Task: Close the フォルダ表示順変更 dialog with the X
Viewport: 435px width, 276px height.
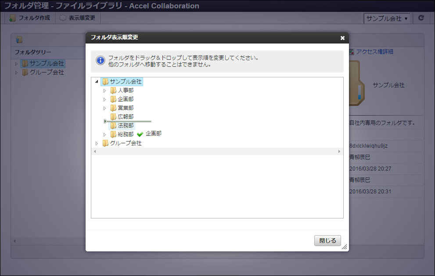Action: [x=342, y=38]
